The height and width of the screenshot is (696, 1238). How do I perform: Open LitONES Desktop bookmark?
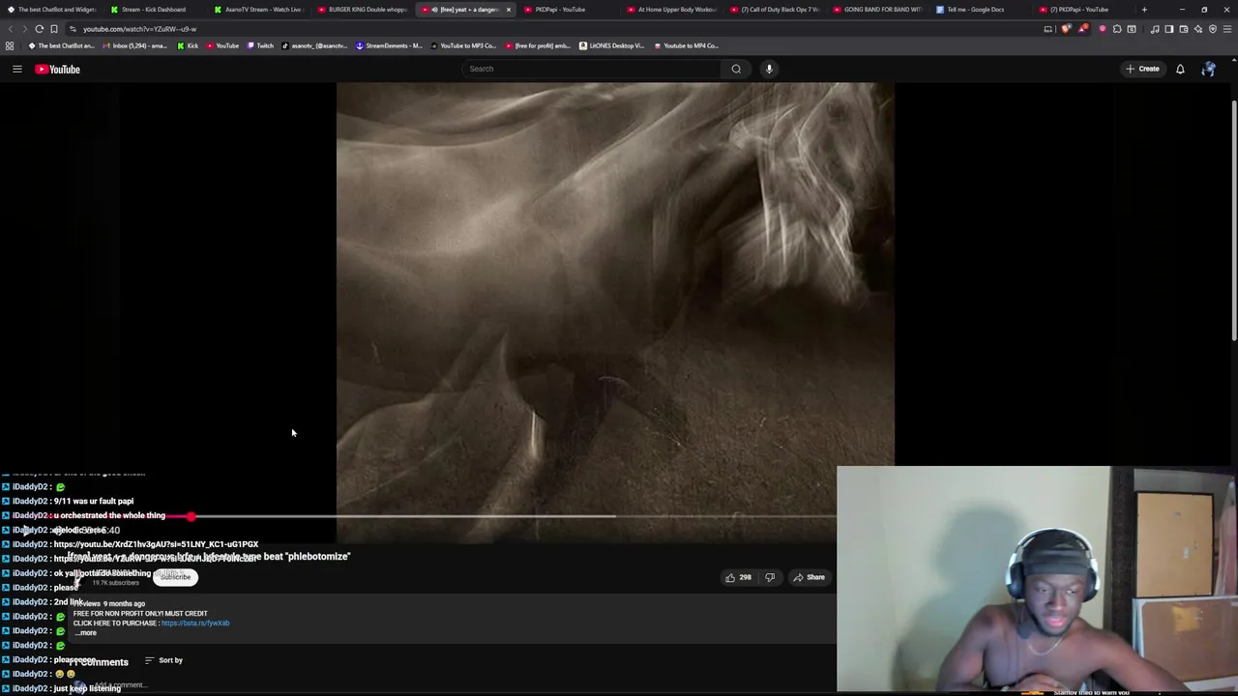611,45
